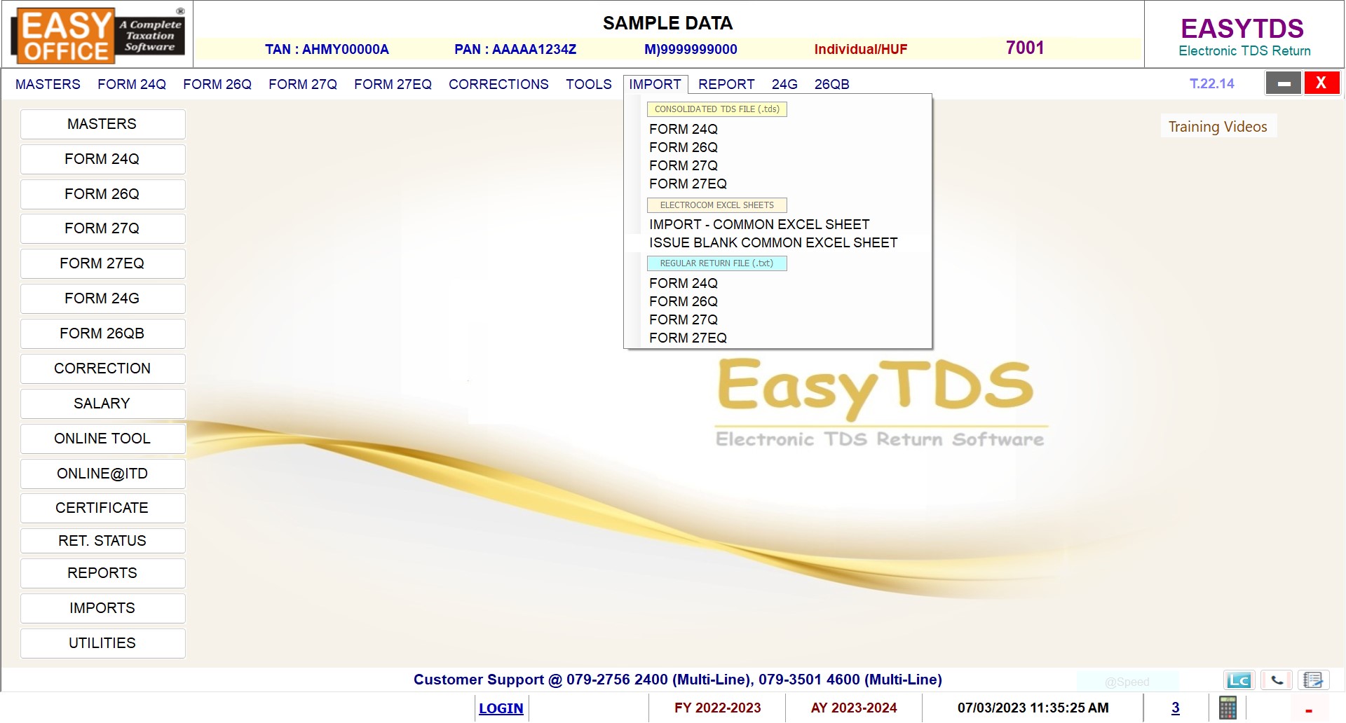The width and height of the screenshot is (1346, 723).
Task: Open the ONLINE@ITD sidebar button
Action: (102, 474)
